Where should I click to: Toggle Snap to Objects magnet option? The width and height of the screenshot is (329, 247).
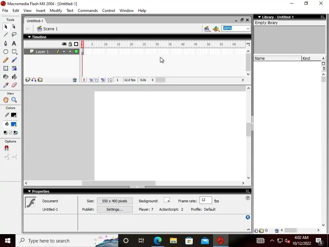point(6,148)
